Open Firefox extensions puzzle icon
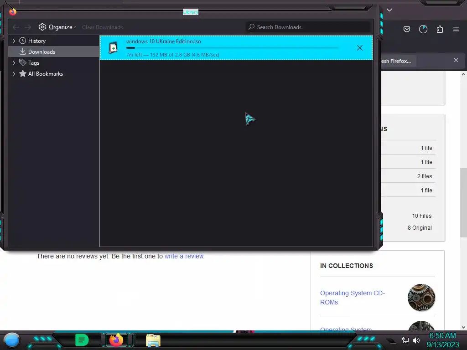The width and height of the screenshot is (467, 350). click(x=440, y=29)
